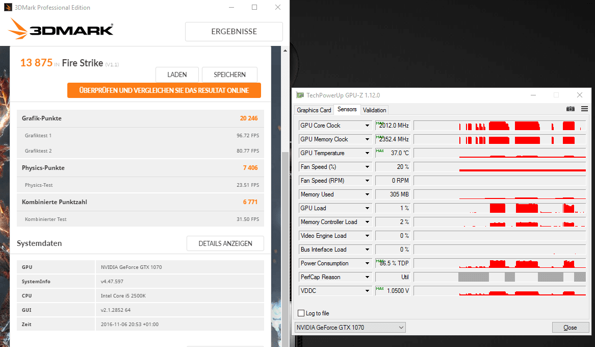The image size is (595, 347).
Task: Click the SystemInfo v4.47.597 value
Action: 112,281
